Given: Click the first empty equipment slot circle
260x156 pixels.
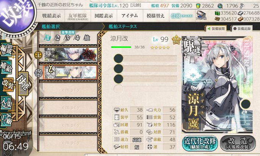Looking at the screenshot, I should (119, 59).
